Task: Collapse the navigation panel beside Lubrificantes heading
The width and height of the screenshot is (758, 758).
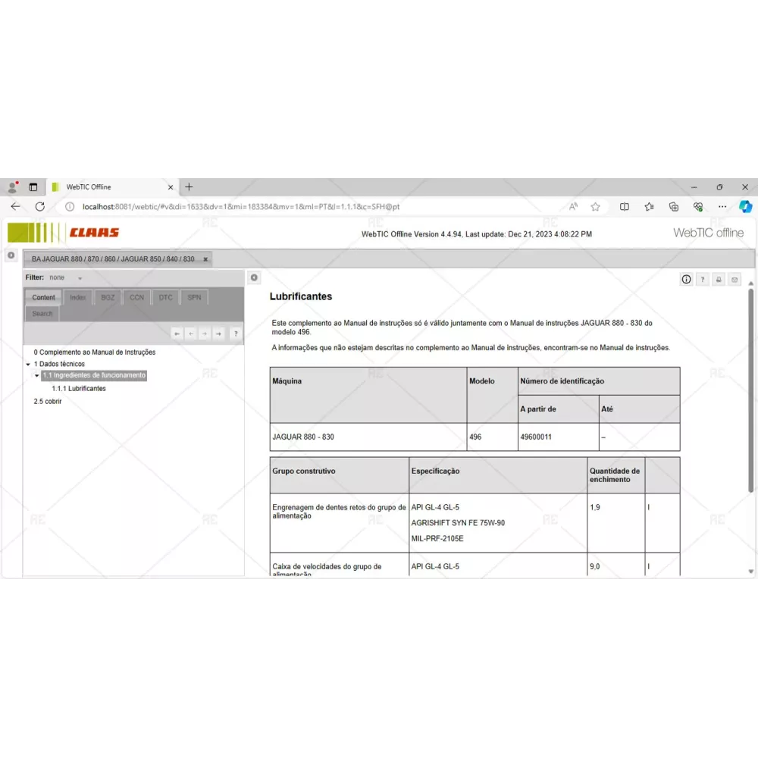Action: coord(254,278)
